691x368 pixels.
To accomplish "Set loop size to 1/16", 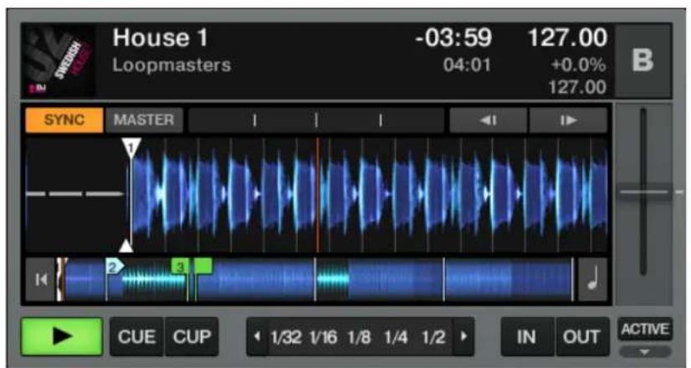I will [x=324, y=338].
